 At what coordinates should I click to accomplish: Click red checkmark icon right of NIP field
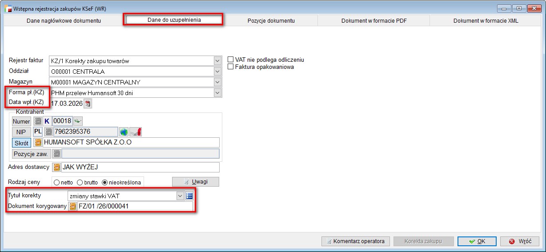[x=137, y=132]
